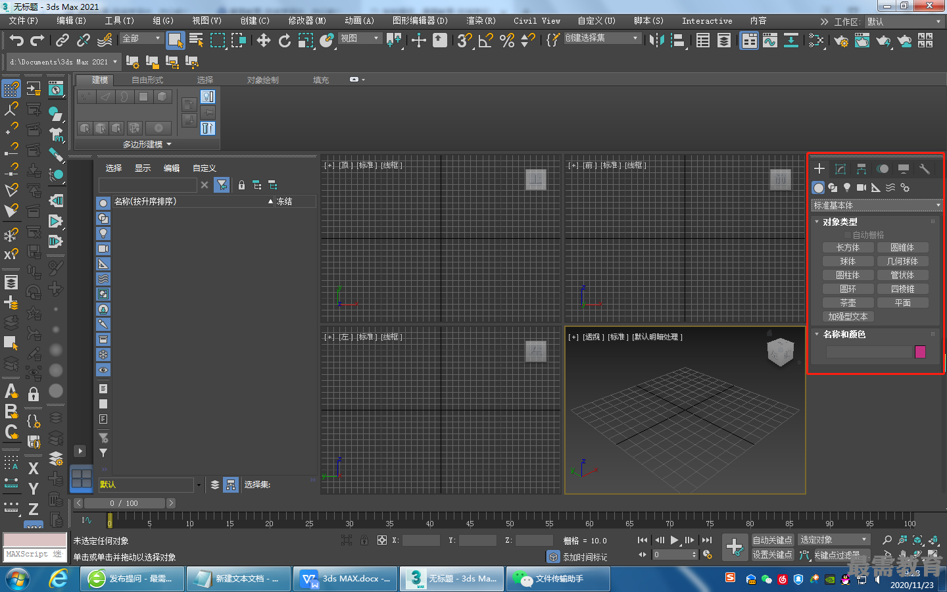Select the Systems gears category icon
947x592 pixels.
pyautogui.click(x=905, y=187)
